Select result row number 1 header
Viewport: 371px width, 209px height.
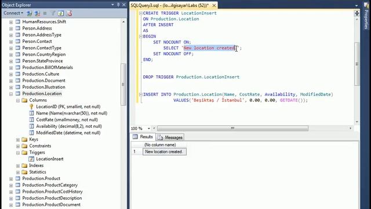point(137,152)
